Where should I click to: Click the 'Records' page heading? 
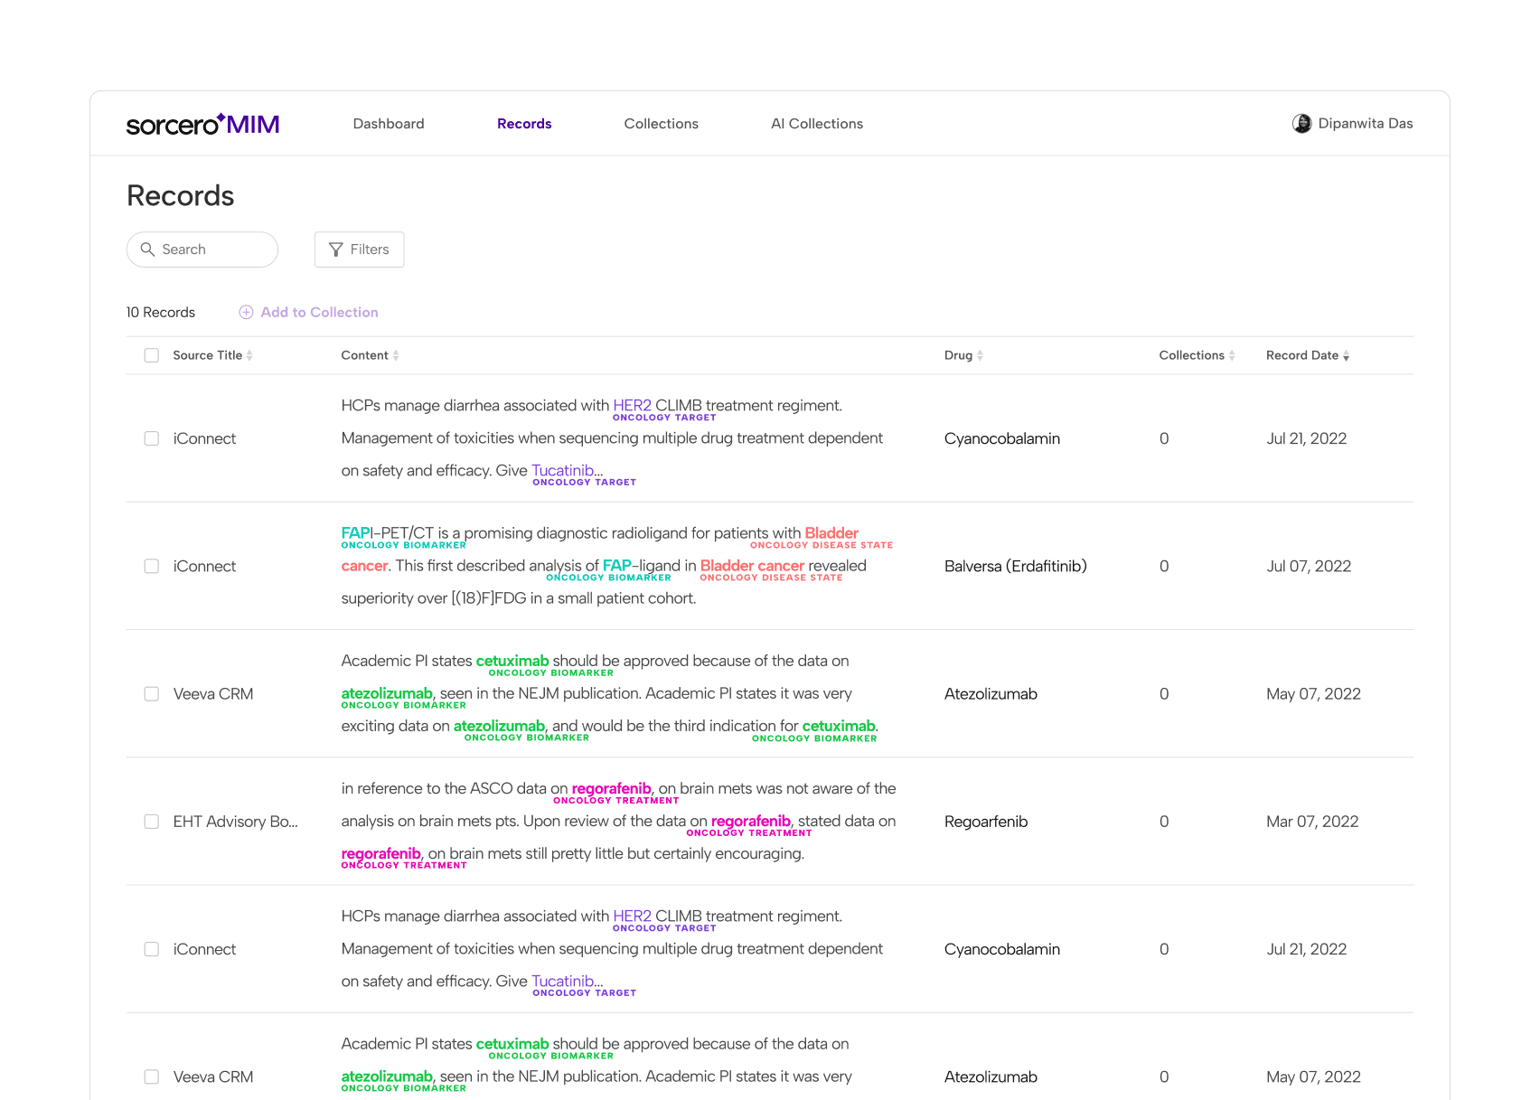point(181,195)
